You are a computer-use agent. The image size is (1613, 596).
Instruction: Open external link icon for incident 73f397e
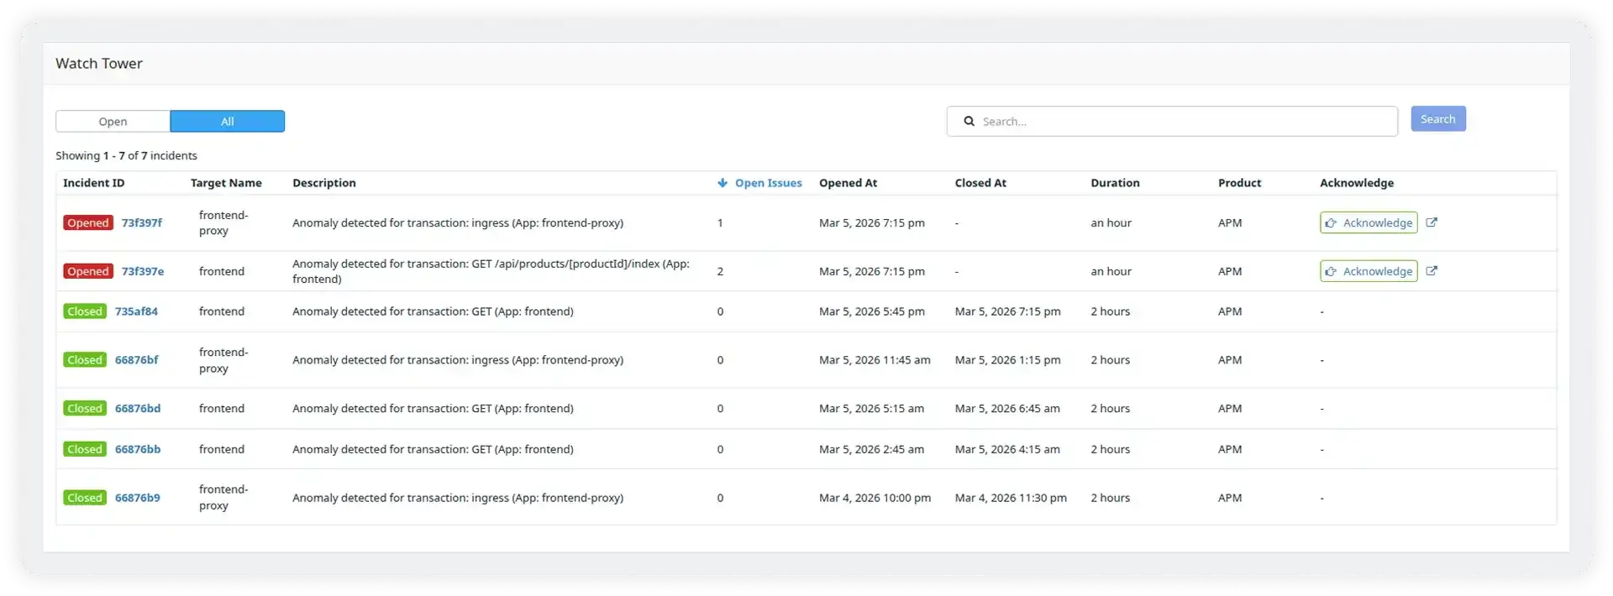click(x=1432, y=271)
